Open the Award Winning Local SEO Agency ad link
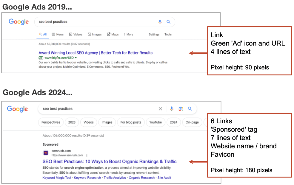Viewport: 294px width, 185px height. click(x=96, y=53)
